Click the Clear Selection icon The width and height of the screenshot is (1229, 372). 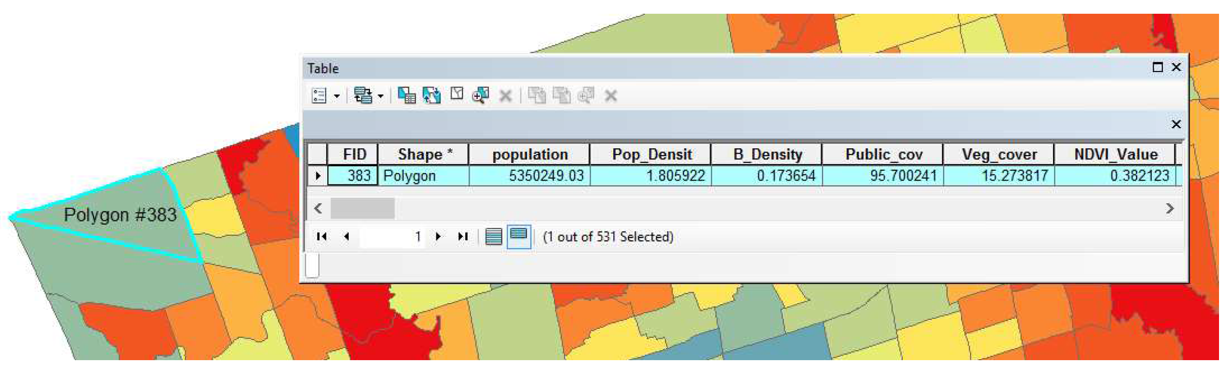pyautogui.click(x=457, y=94)
